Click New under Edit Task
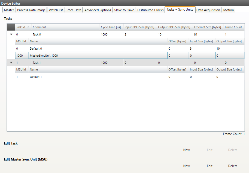Image resolution: width=249 pixels, height=173 pixels. pos(186,150)
